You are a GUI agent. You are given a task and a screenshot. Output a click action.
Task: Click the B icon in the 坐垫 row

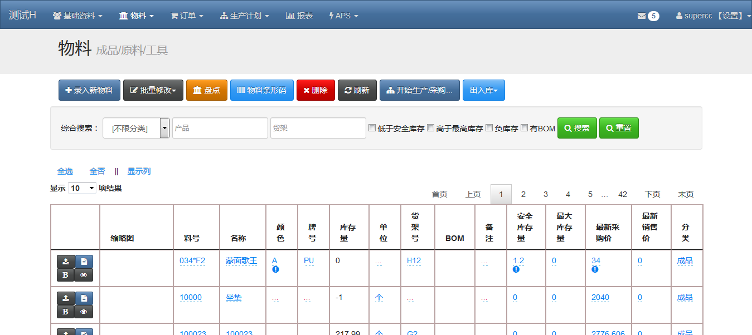[x=66, y=312]
